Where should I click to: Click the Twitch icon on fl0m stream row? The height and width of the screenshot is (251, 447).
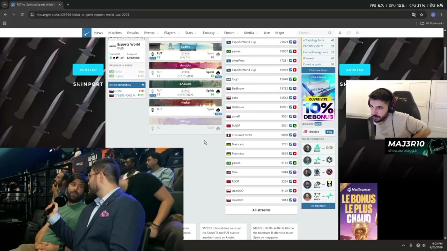(295, 172)
